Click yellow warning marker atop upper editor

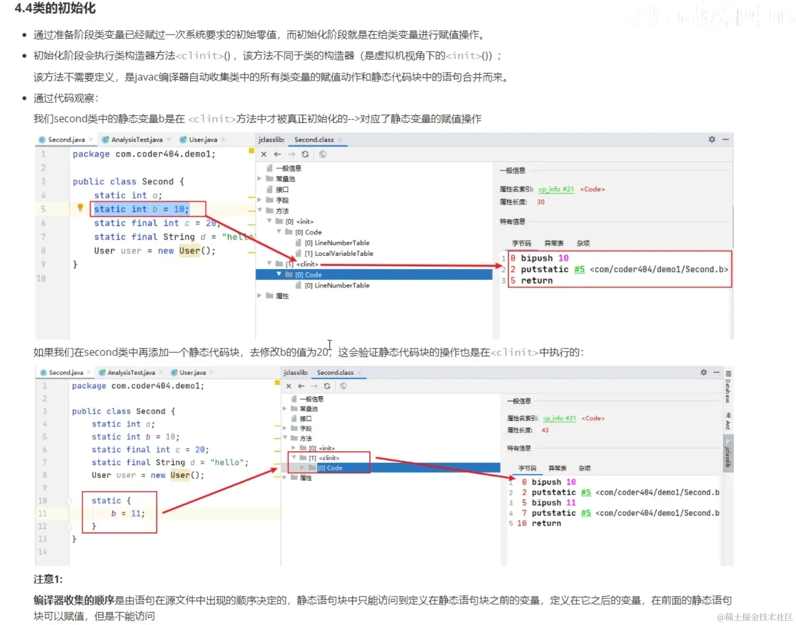click(x=252, y=150)
